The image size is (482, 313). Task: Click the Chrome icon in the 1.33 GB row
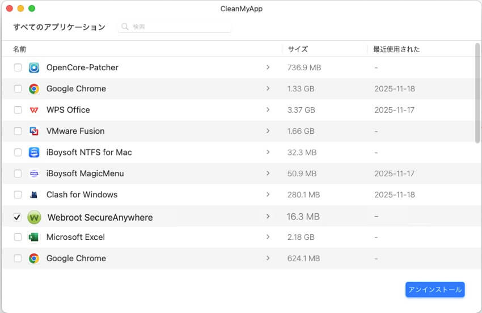coord(34,88)
